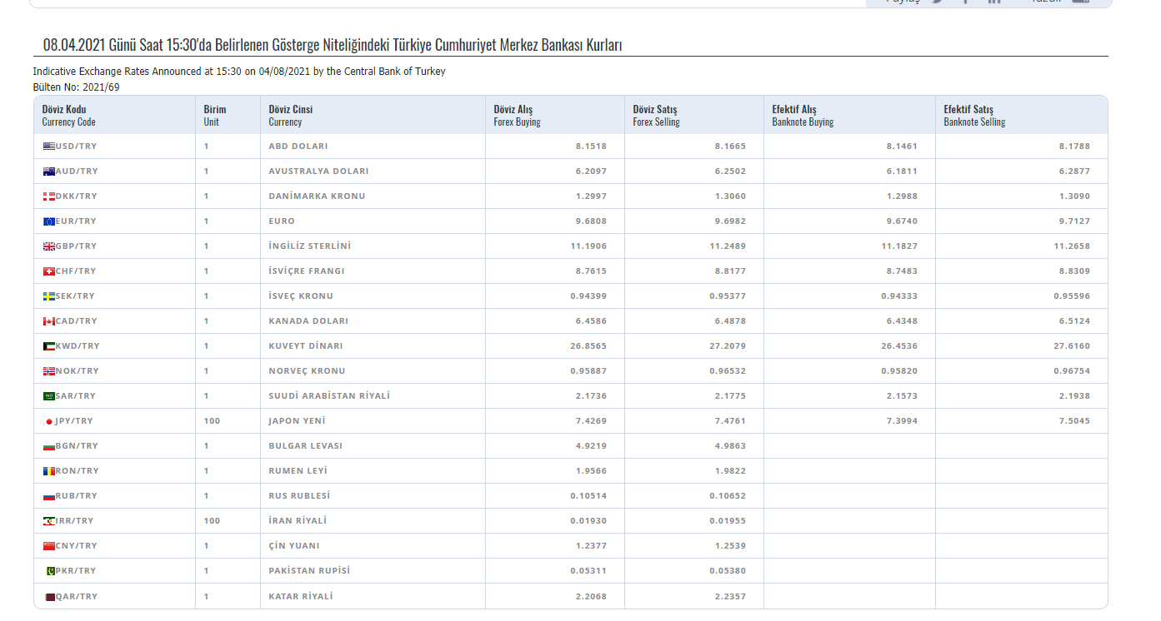The image size is (1161, 621).
Task: Click the British flag icon for GBP/TRY
Action: (48, 246)
